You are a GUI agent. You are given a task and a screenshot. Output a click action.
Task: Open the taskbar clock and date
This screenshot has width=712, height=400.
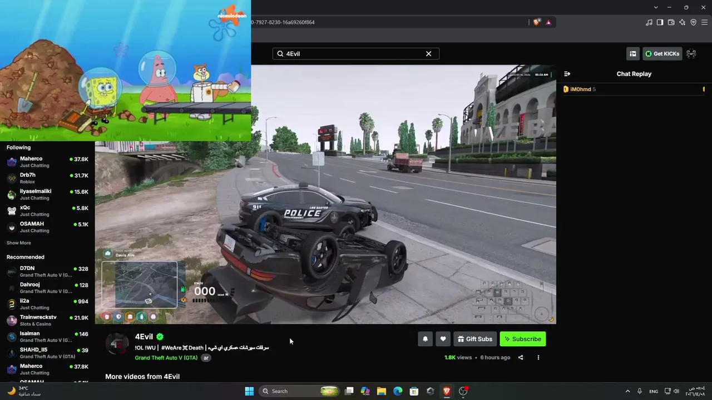click(695, 391)
